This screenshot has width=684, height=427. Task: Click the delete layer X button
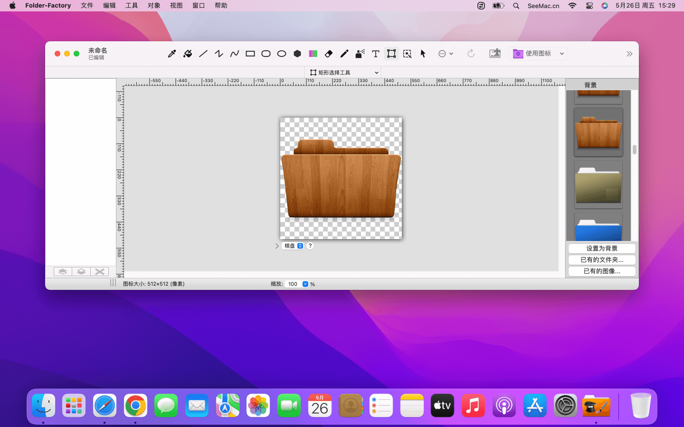point(100,272)
